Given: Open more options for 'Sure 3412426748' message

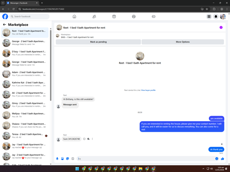Looking at the screenshot, I should (92, 139).
